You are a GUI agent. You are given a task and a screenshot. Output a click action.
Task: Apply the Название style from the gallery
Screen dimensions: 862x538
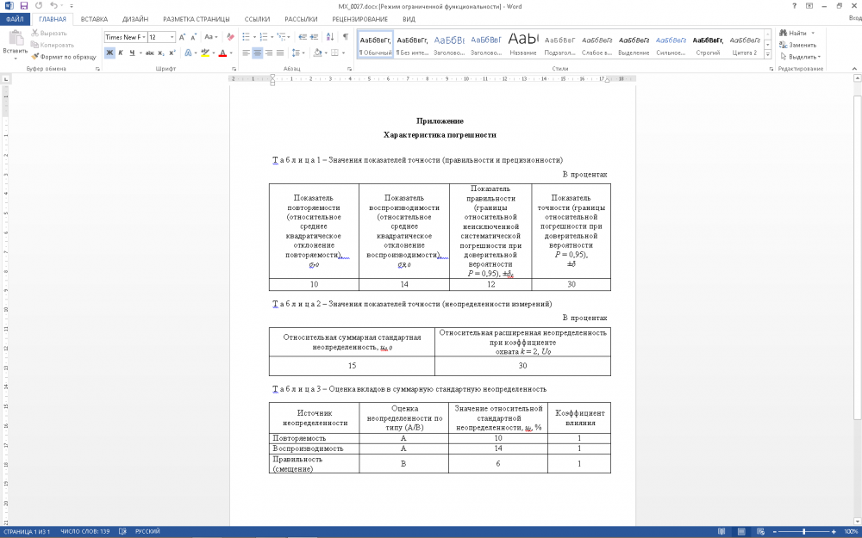[522, 45]
